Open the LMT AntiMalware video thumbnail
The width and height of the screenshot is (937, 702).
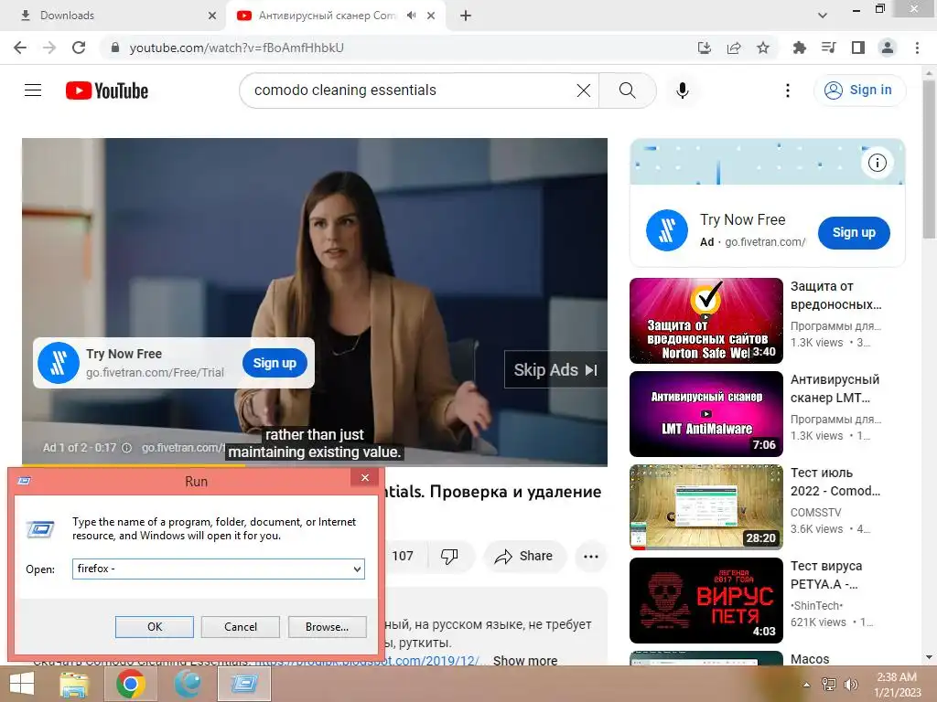pos(706,414)
